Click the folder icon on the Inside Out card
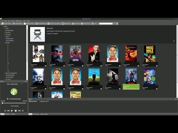The image size is (178, 133). pos(157,89)
